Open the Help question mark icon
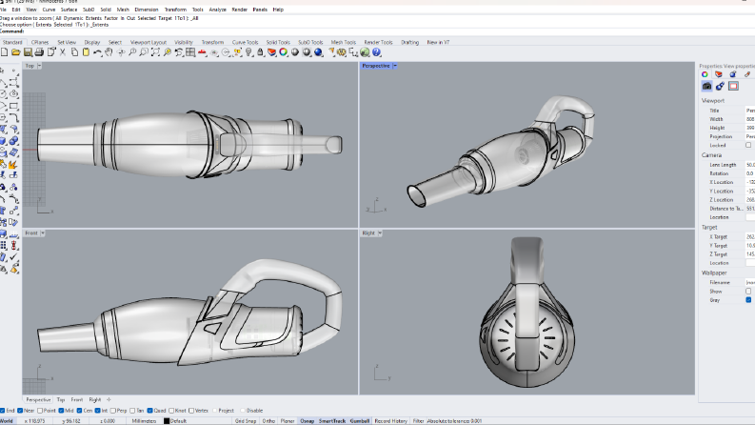755x425 pixels. click(x=376, y=52)
